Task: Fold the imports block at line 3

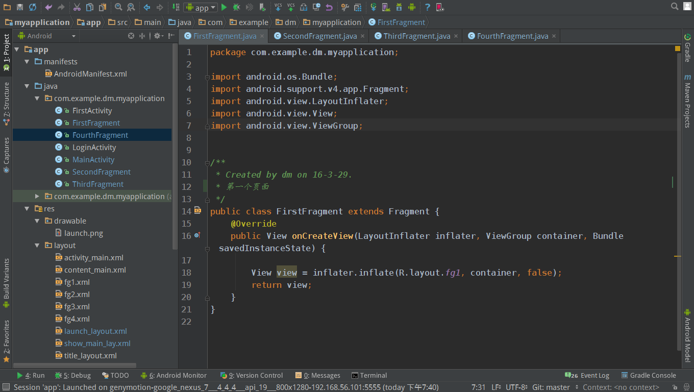Action: pos(207,77)
